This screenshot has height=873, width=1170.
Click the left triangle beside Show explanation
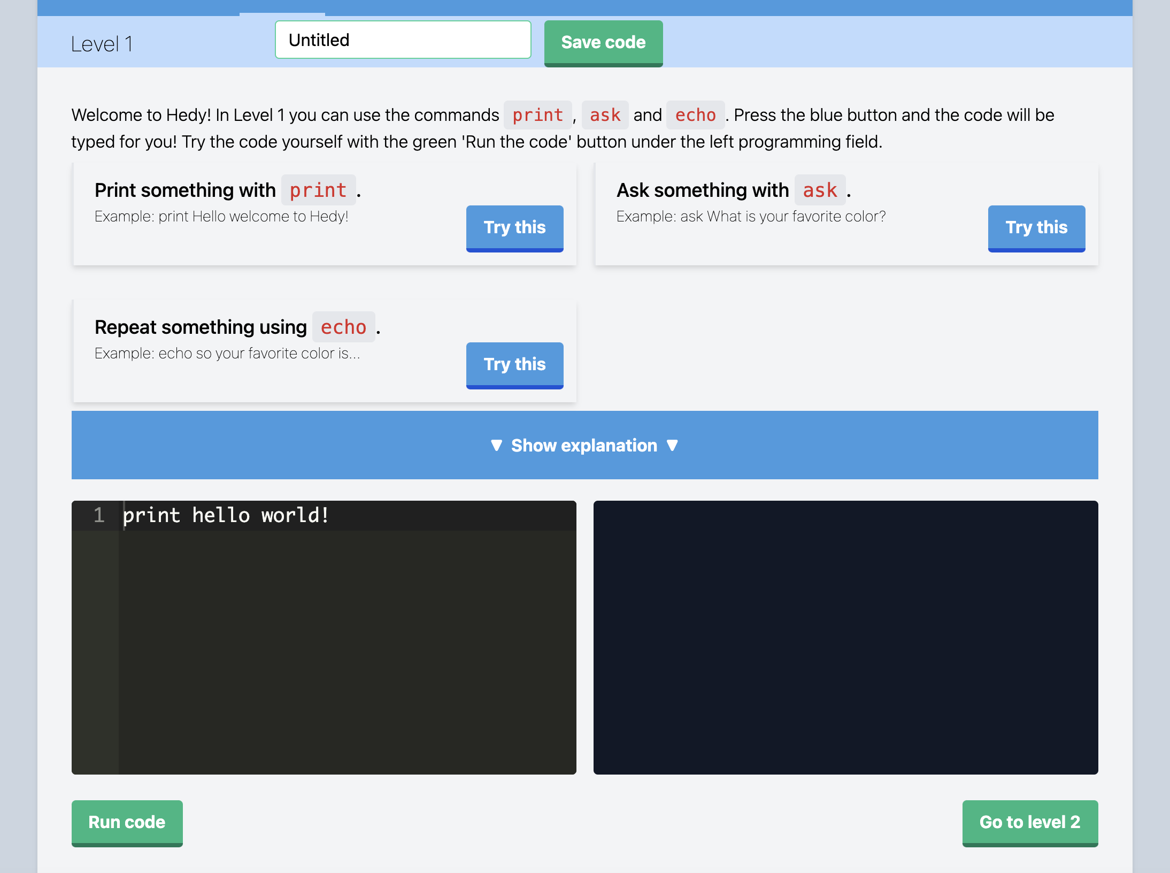(x=496, y=445)
